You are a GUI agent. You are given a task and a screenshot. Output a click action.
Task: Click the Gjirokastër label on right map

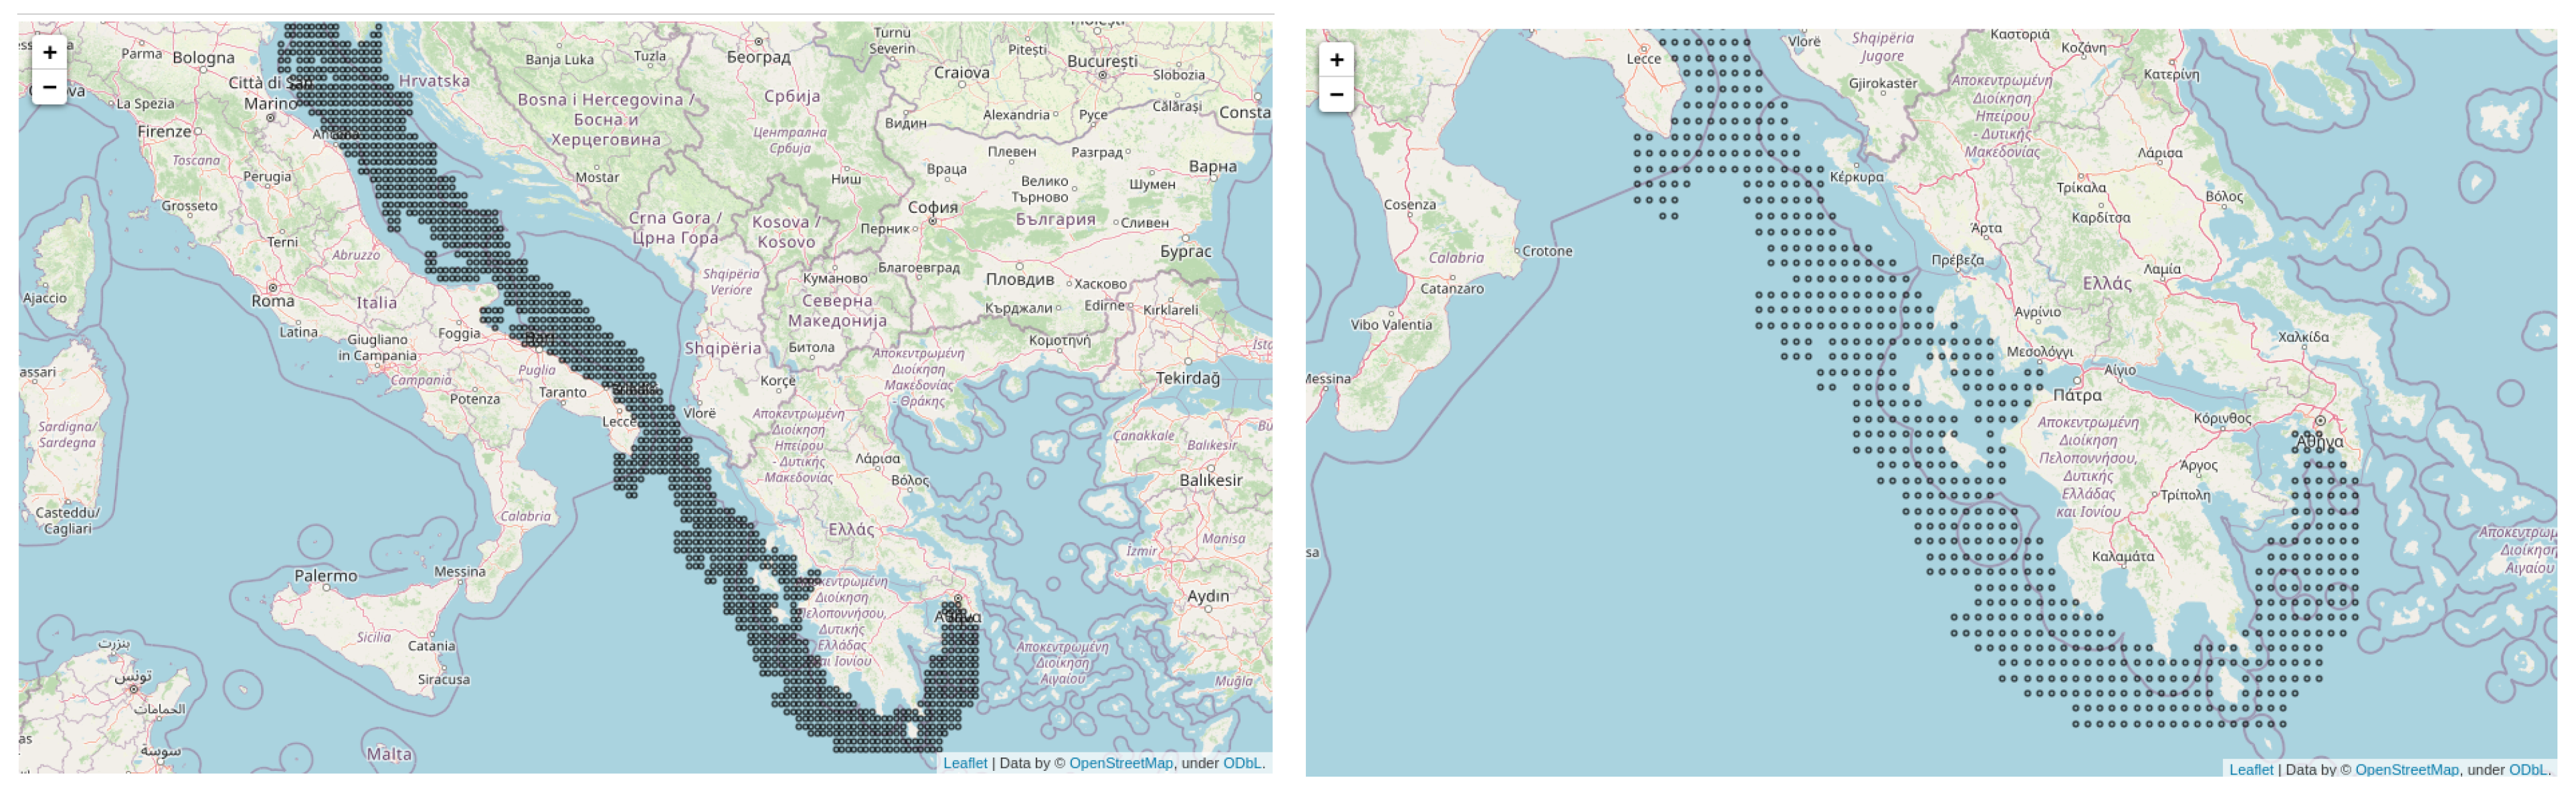tap(1883, 83)
